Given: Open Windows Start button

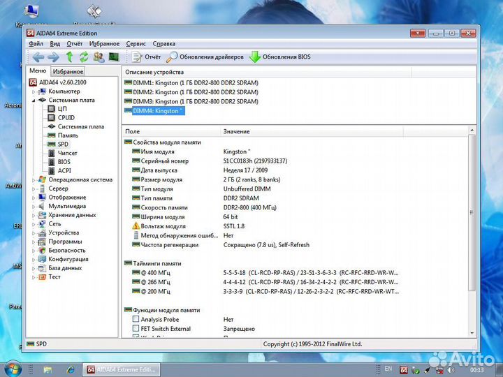Looking at the screenshot, I should [x=13, y=369].
